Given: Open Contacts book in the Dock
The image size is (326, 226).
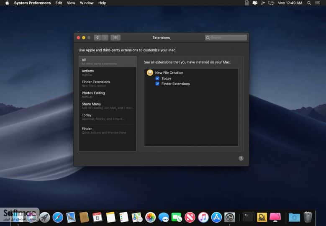Looking at the screenshot, I should click(84, 217).
